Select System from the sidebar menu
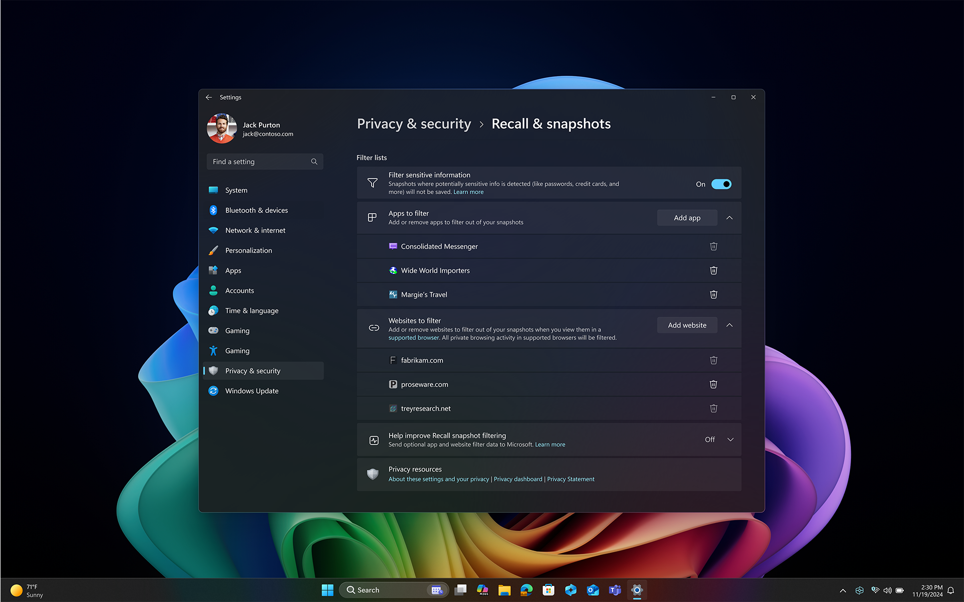 coord(236,190)
